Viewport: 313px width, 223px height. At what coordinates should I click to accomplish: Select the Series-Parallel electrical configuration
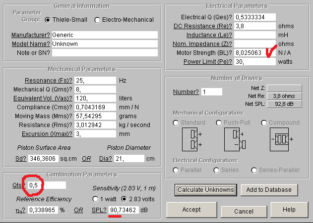pos(254,170)
